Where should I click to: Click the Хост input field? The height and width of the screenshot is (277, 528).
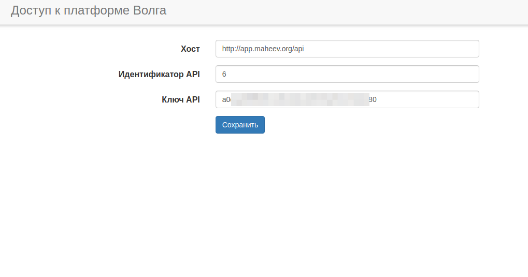pyautogui.click(x=347, y=49)
